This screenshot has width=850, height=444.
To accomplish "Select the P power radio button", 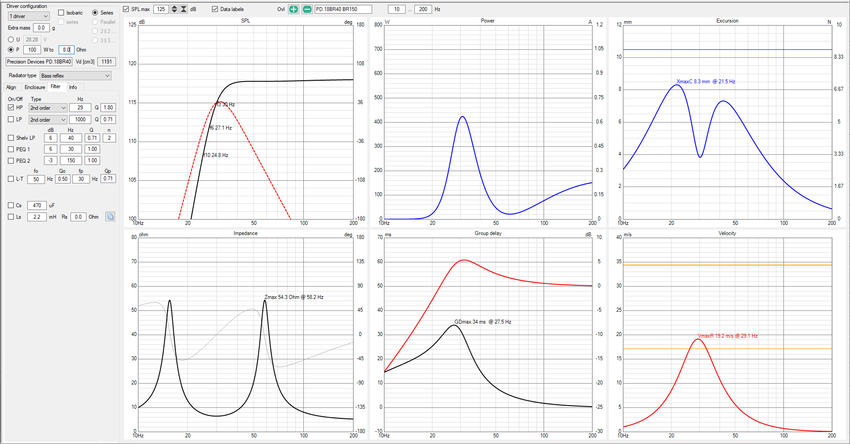I will (11, 50).
